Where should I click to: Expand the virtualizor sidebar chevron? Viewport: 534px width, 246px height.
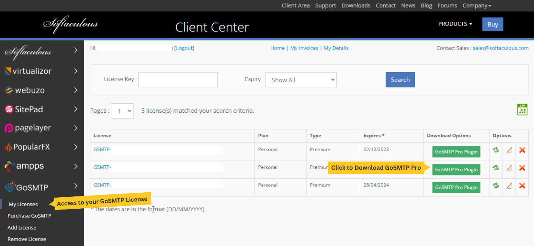coord(76,71)
